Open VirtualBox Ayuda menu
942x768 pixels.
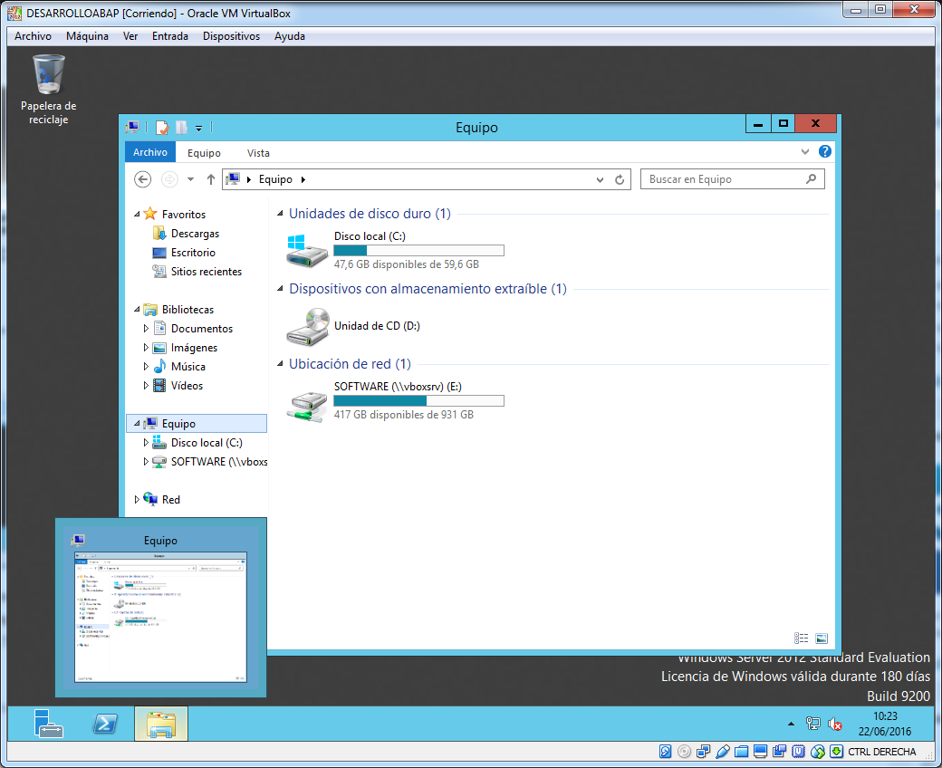(290, 36)
